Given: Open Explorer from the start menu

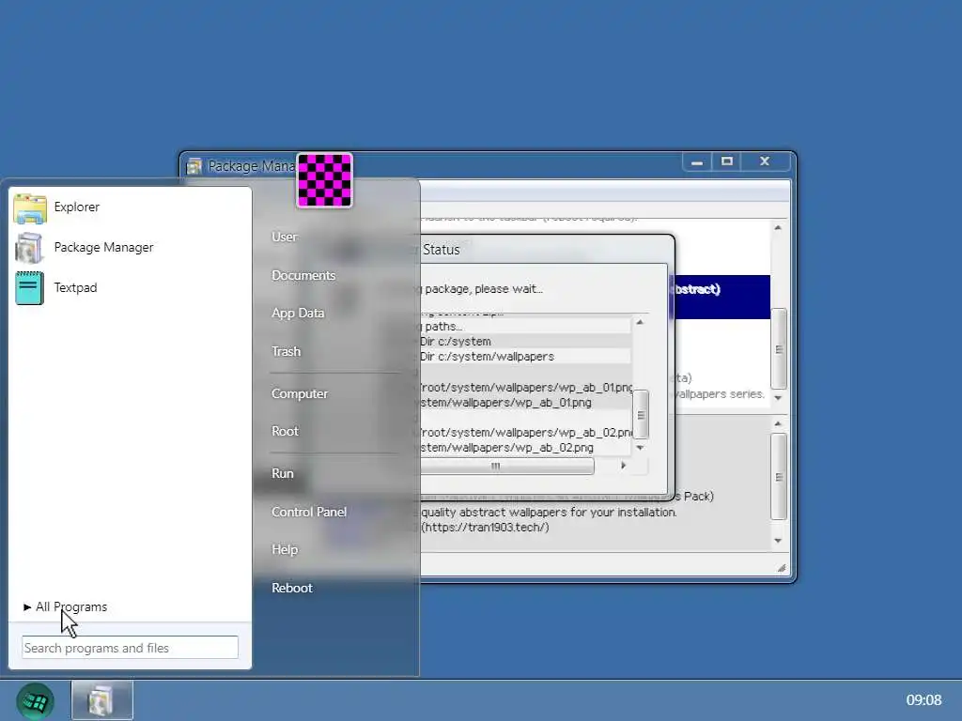Looking at the screenshot, I should 131,207.
